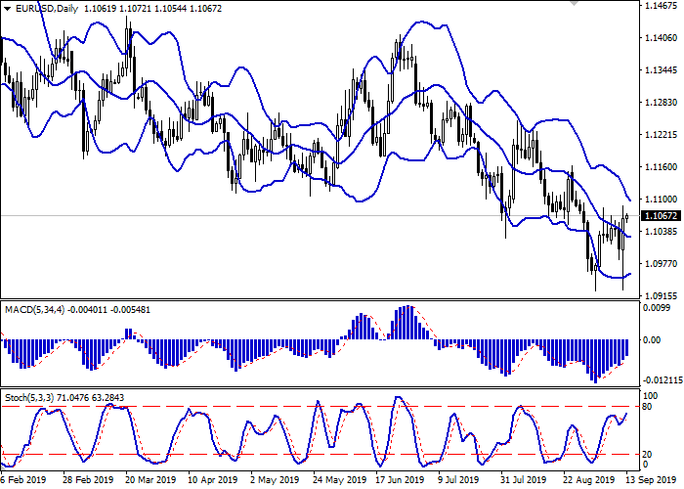
Task: Click the MACD 0.0099 scale label
Action: (652, 309)
